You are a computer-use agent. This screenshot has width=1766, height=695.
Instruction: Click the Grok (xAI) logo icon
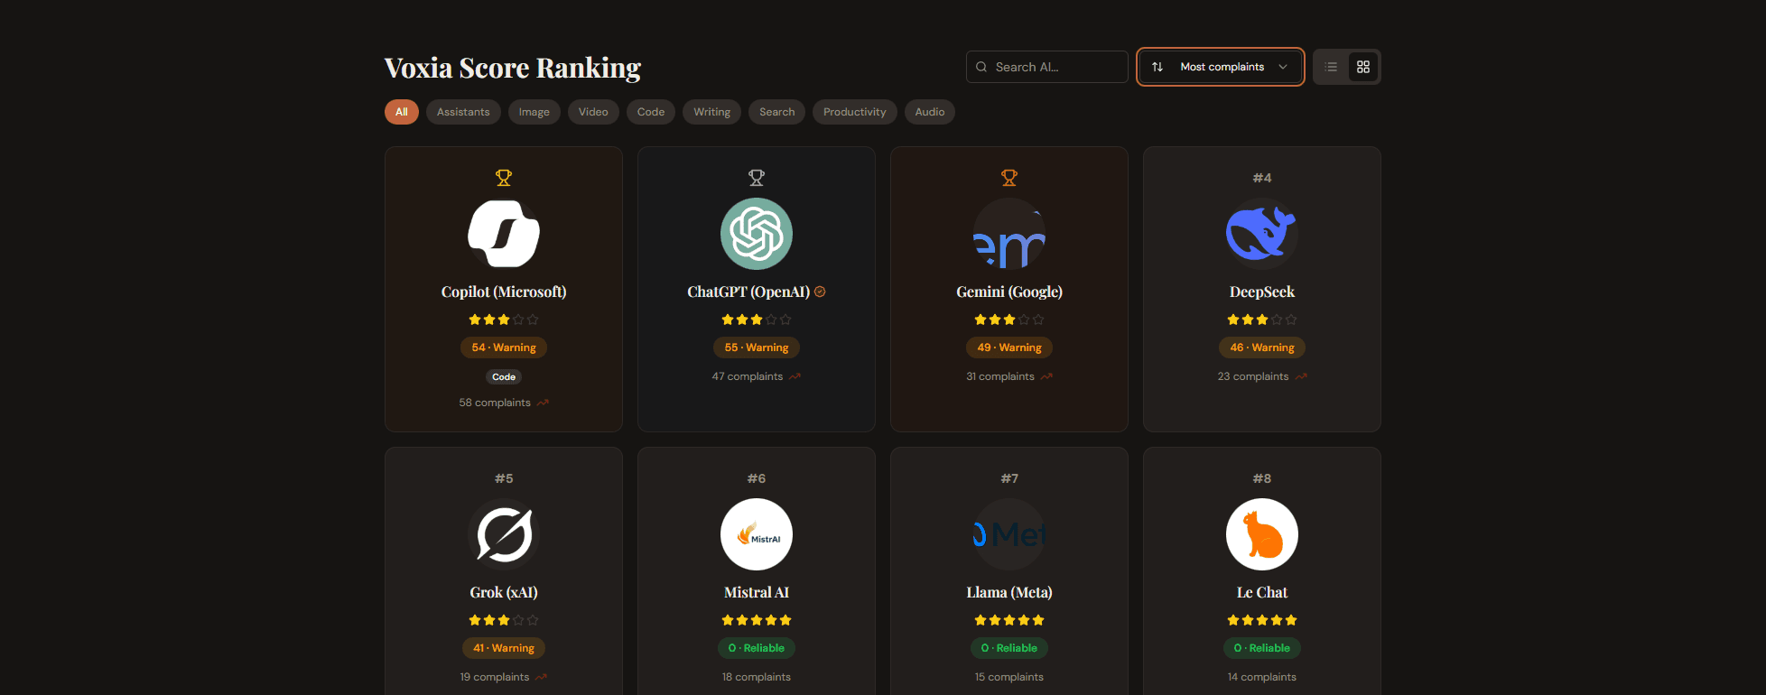pyautogui.click(x=504, y=534)
